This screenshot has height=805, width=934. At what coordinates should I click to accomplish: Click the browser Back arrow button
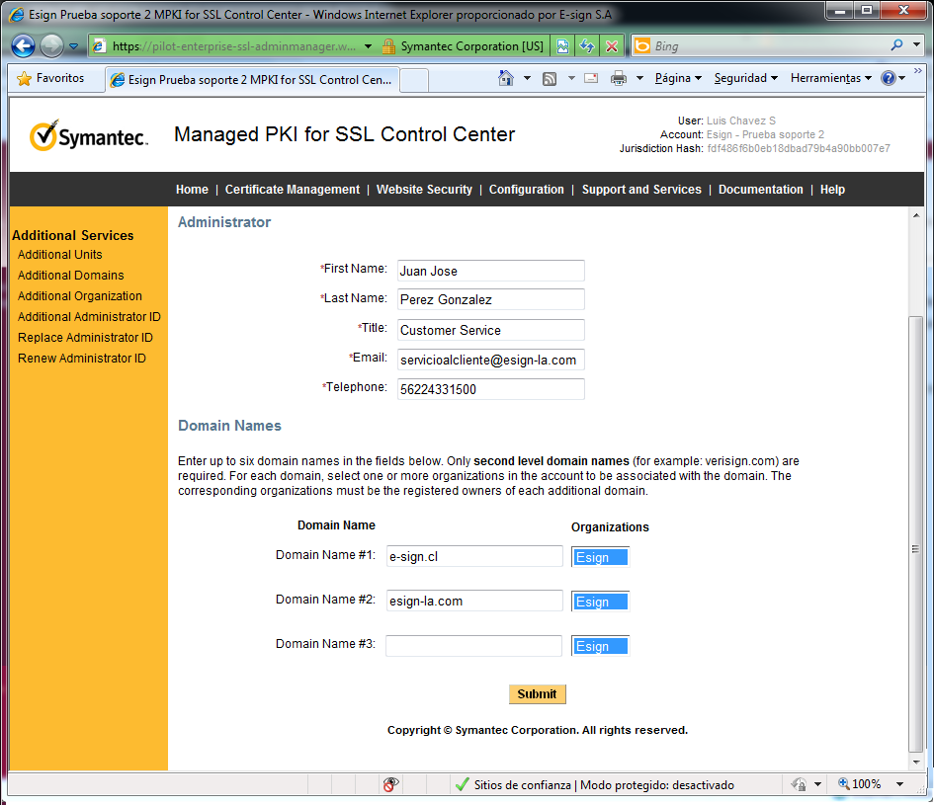(24, 46)
